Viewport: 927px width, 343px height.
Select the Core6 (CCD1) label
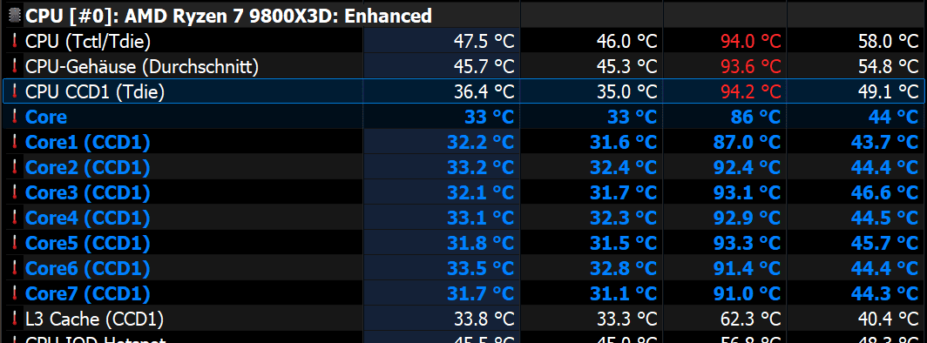coord(87,269)
